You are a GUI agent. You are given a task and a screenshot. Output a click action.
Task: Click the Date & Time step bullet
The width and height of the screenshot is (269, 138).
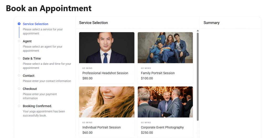[19, 58]
